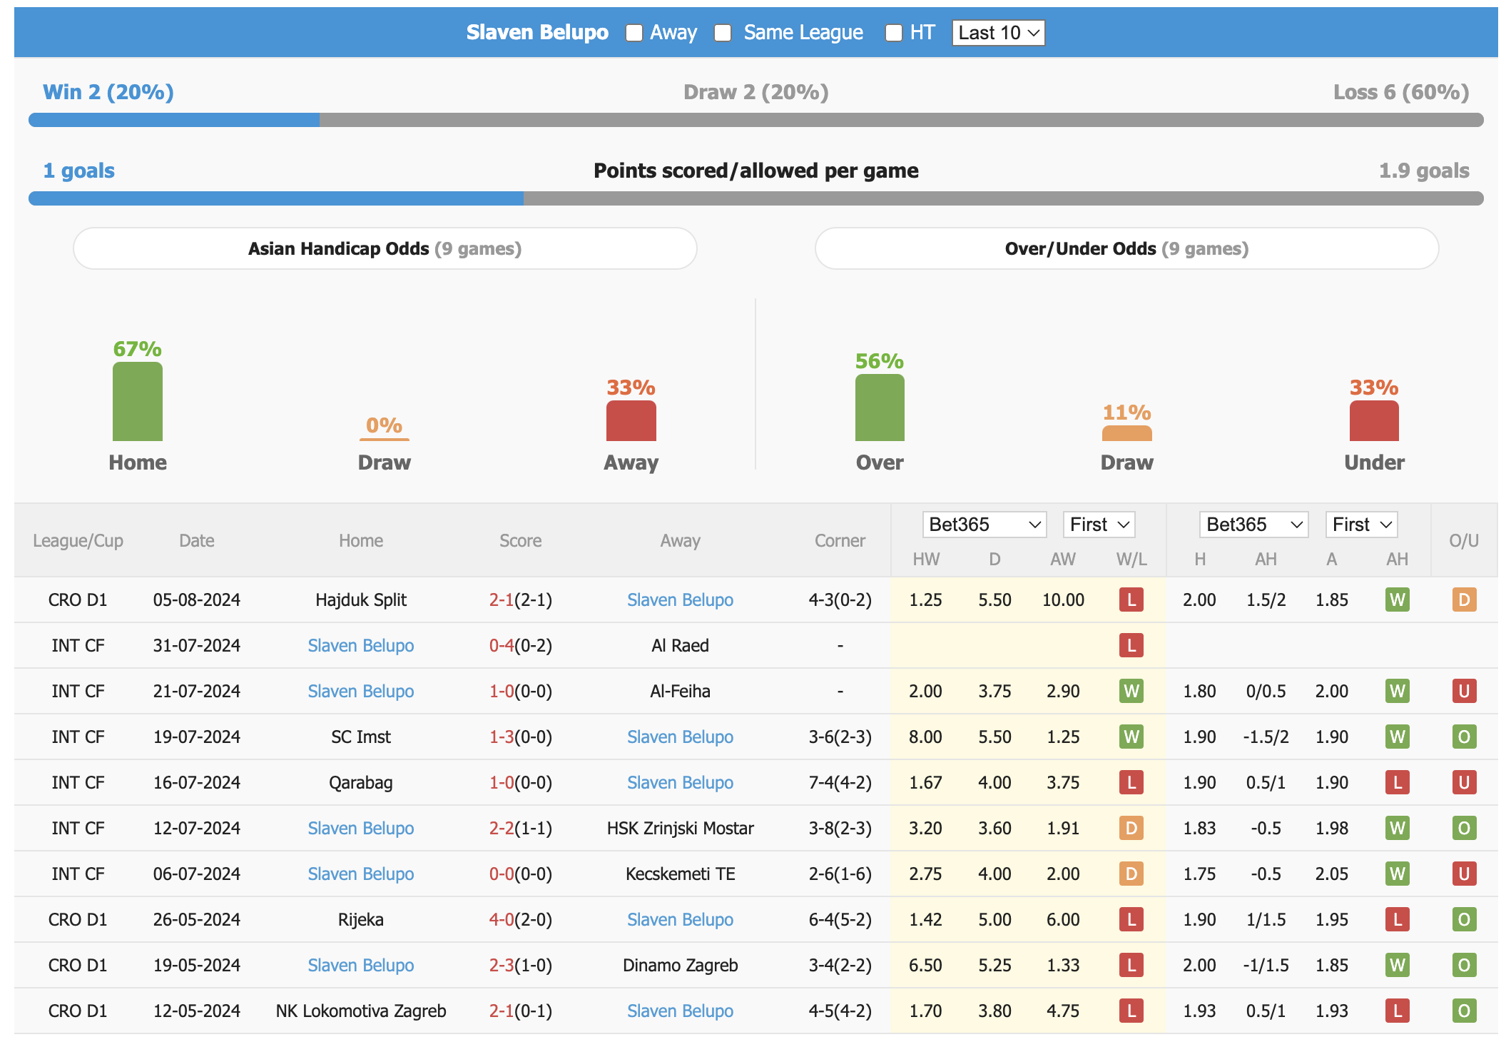Select the Asian Handicap Odds tab
1511x1042 pixels.
click(385, 248)
